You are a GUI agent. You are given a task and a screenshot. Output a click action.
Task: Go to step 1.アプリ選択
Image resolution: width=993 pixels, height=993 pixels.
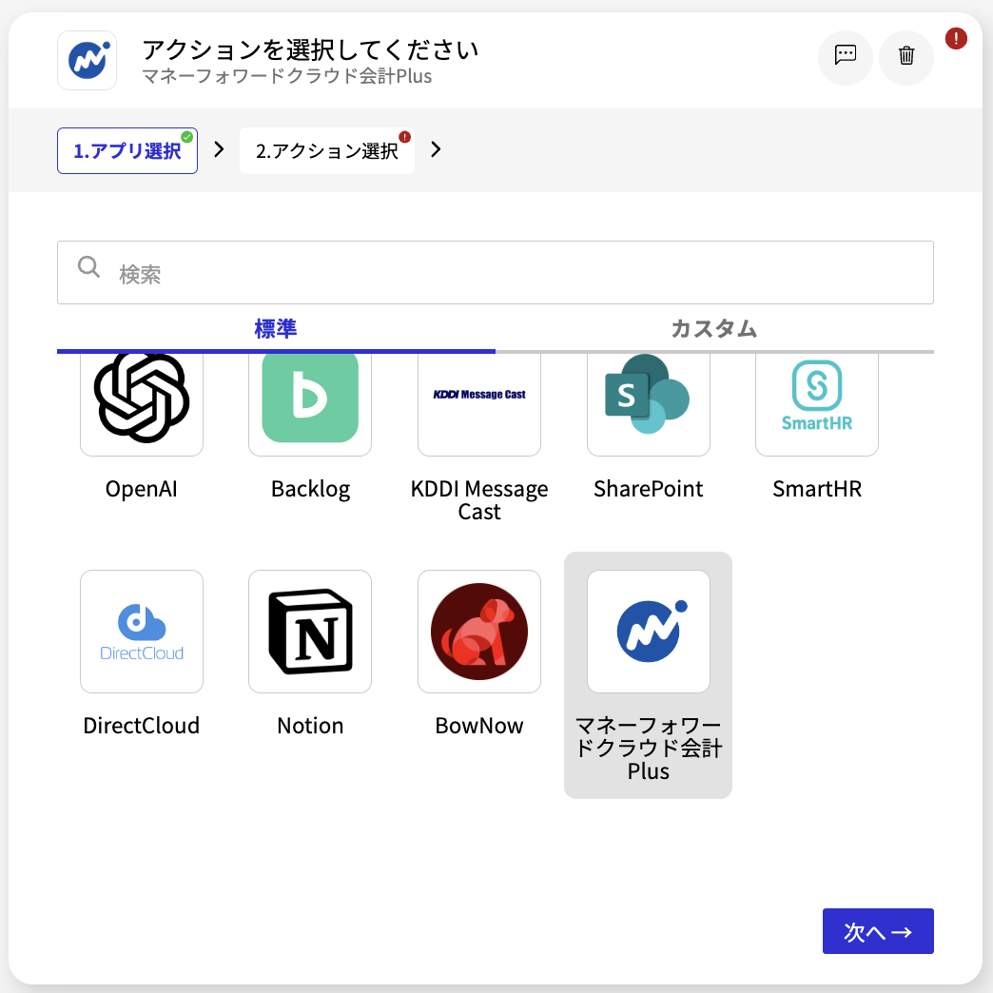pos(127,150)
